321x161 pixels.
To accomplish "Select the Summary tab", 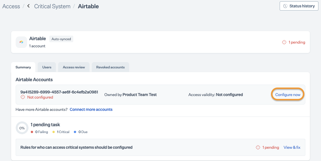I will [x=23, y=67].
